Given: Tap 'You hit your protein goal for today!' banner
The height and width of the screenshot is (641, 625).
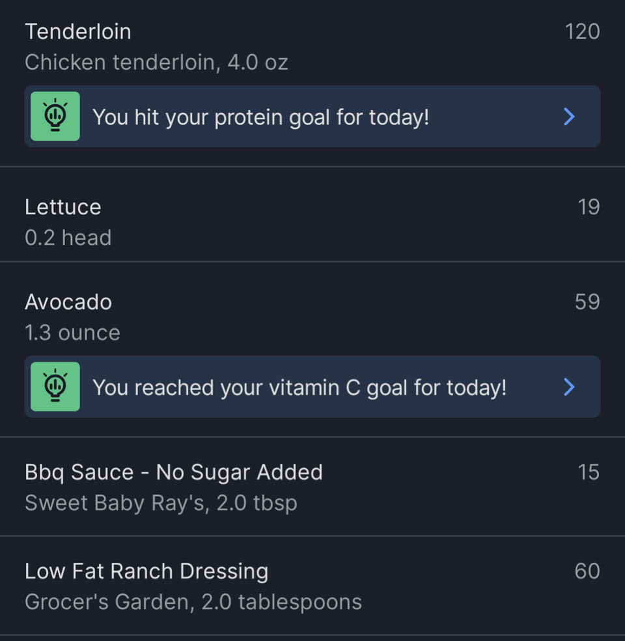Looking at the screenshot, I should [x=312, y=116].
